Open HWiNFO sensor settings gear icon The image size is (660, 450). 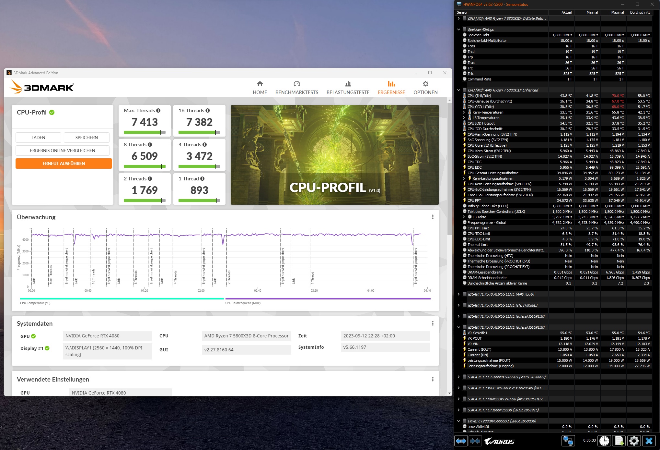(x=634, y=441)
